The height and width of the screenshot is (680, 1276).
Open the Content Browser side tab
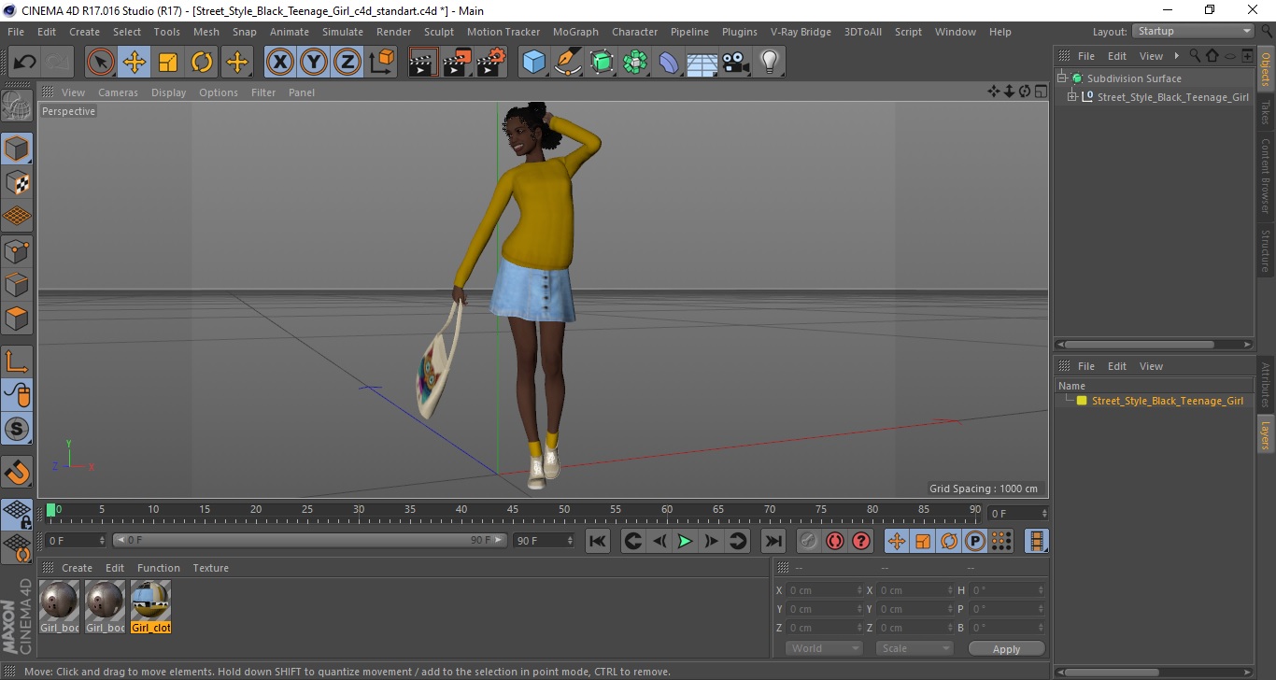(x=1266, y=177)
